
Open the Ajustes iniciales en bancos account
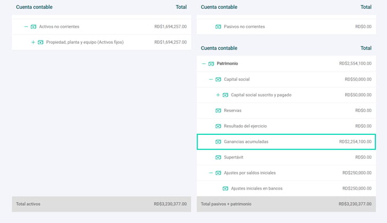256,188
